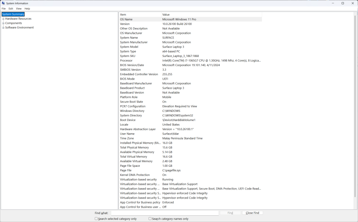Select the Kernel DMA Protection row

tap(191, 175)
